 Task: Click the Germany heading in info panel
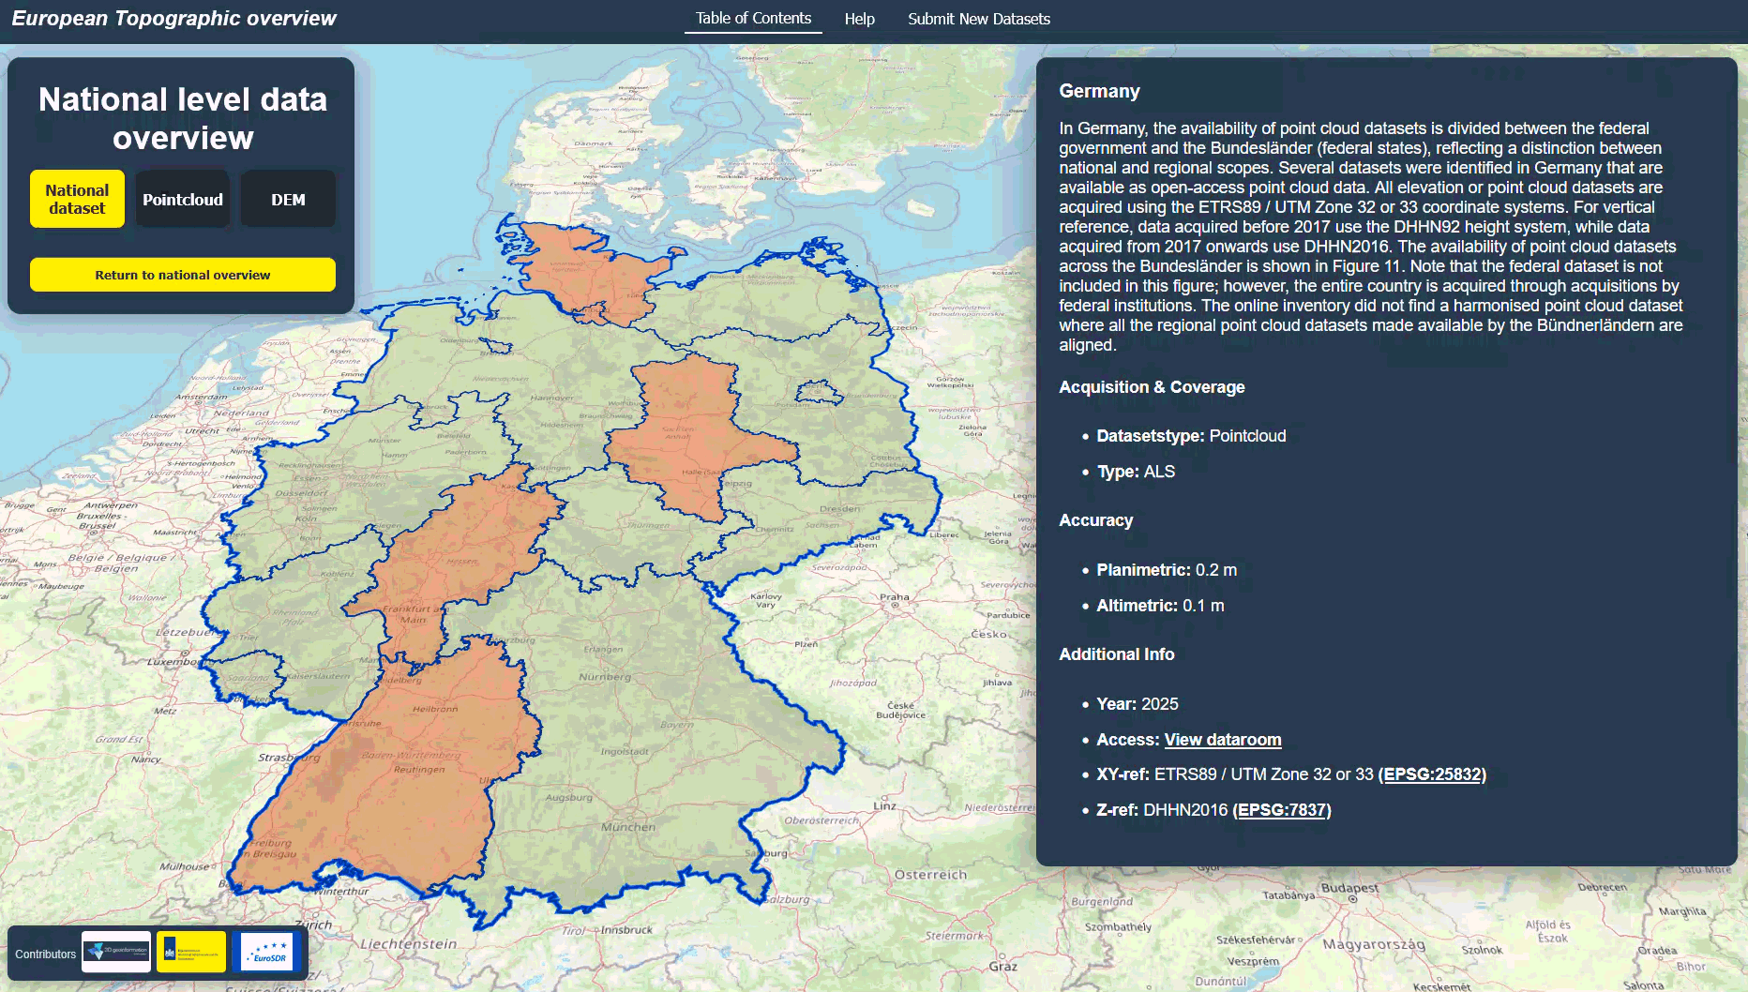[x=1099, y=91]
